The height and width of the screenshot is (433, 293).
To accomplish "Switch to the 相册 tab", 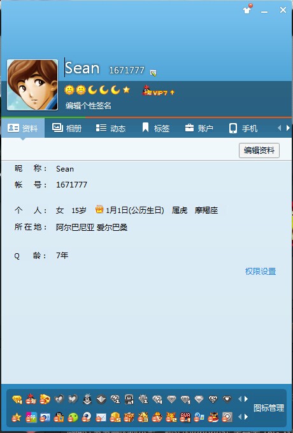I will point(67,128).
